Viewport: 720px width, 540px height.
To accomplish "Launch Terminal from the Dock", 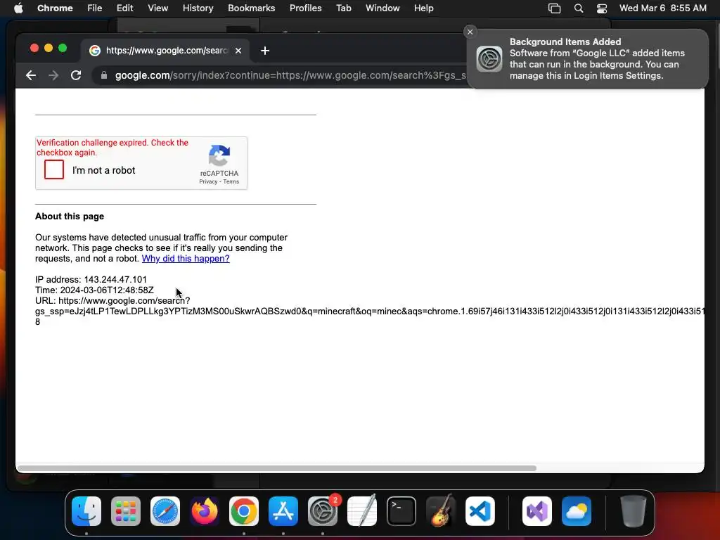I will click(x=401, y=511).
